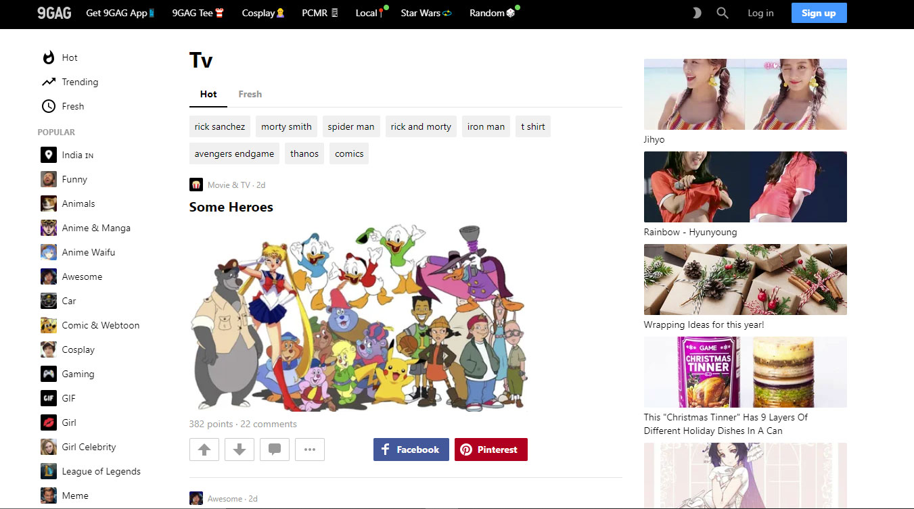Image resolution: width=914 pixels, height=509 pixels.
Task: Open Star Wars nav item
Action: pyautogui.click(x=426, y=13)
